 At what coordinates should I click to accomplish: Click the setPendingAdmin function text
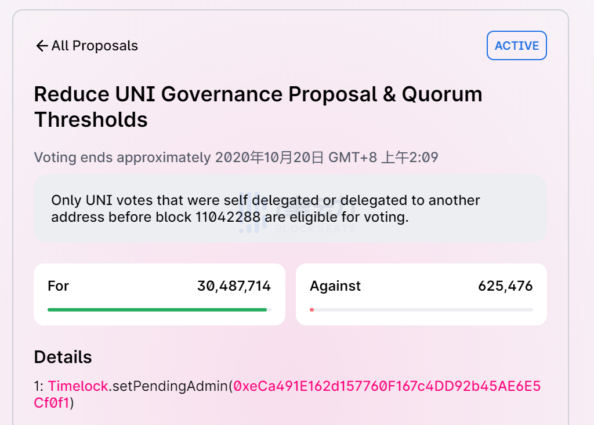[170, 386]
